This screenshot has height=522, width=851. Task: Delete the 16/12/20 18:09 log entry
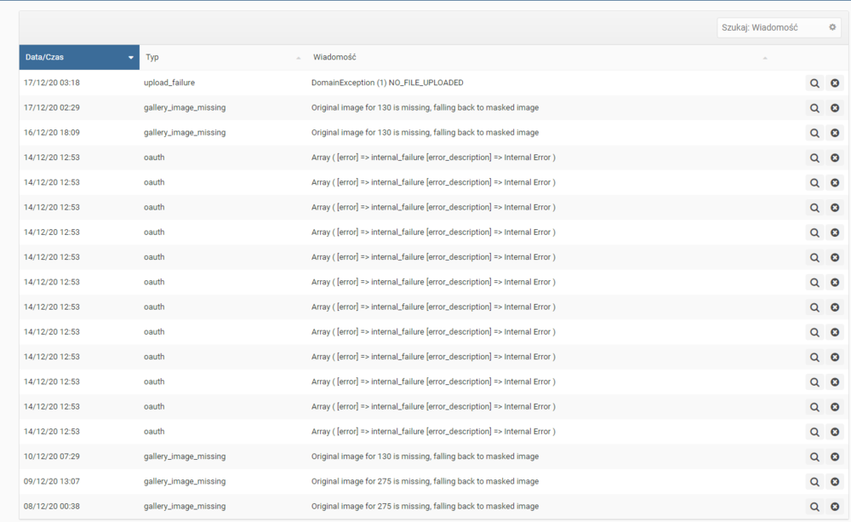coord(835,133)
